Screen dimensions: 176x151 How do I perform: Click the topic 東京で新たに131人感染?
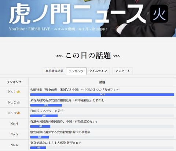pos(56,143)
